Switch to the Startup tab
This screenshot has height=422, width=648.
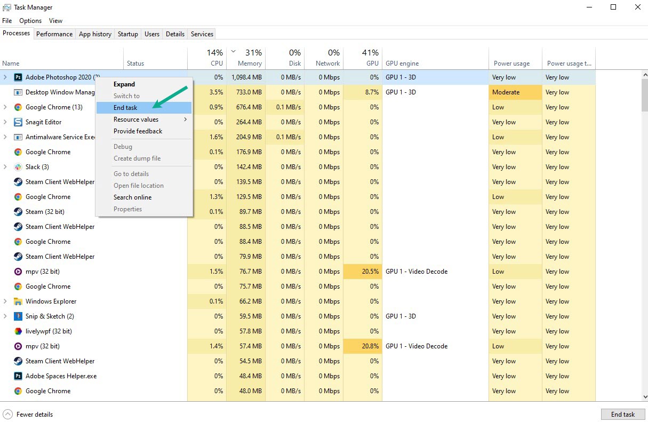pyautogui.click(x=128, y=34)
